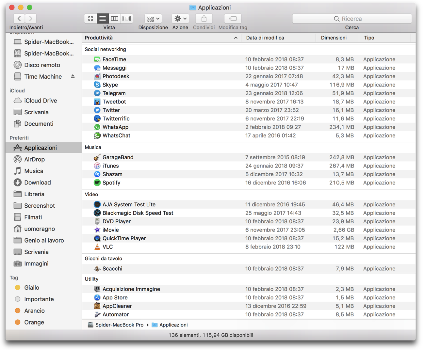This screenshot has width=424, height=350.
Task: Open the Azione gear dropdown
Action: point(180,19)
